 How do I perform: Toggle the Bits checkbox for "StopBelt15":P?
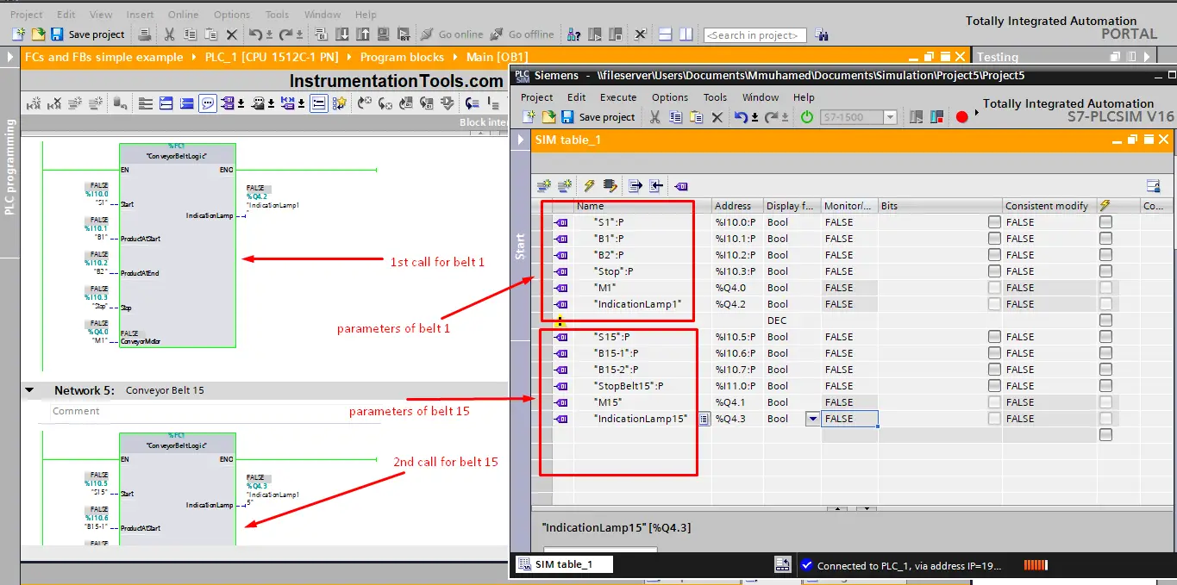pyautogui.click(x=994, y=386)
